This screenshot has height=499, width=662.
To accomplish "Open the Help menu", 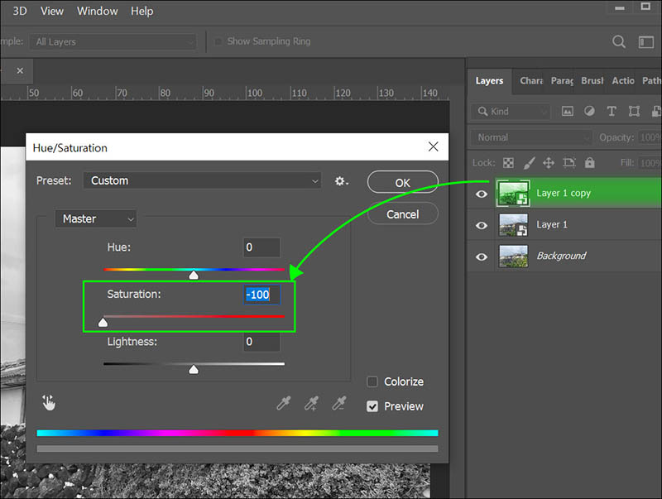I will 142,11.
